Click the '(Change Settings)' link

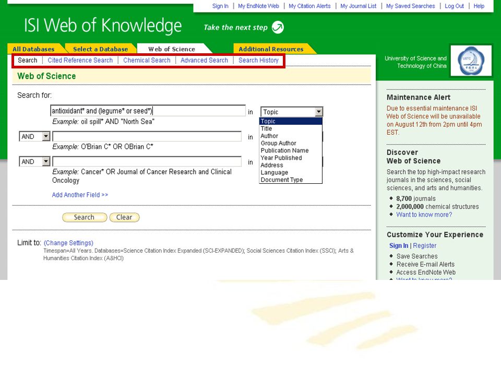pyautogui.click(x=69, y=243)
